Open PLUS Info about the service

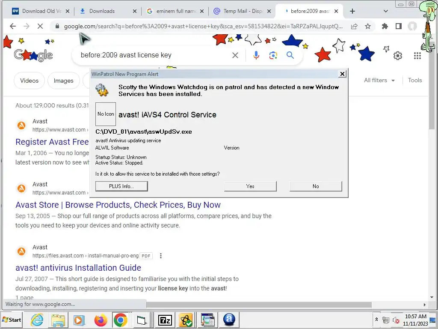pos(121,186)
